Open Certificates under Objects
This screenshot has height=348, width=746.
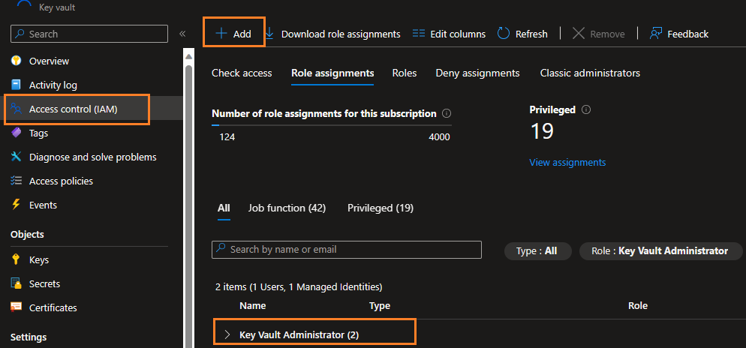click(x=53, y=307)
